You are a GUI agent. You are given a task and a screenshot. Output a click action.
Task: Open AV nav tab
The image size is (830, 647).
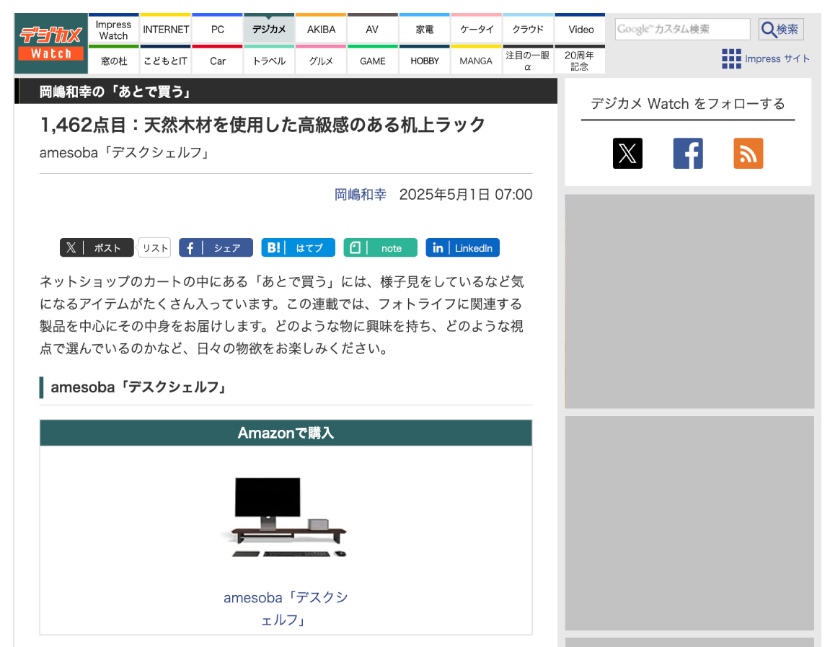click(372, 30)
